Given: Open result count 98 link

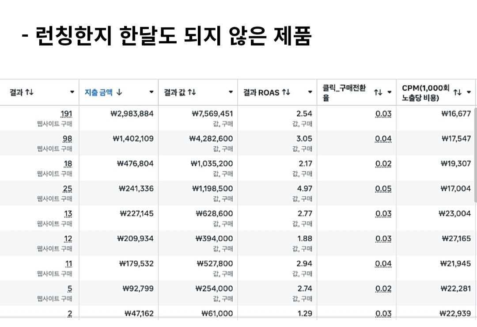Looking at the screenshot, I should [67, 139].
